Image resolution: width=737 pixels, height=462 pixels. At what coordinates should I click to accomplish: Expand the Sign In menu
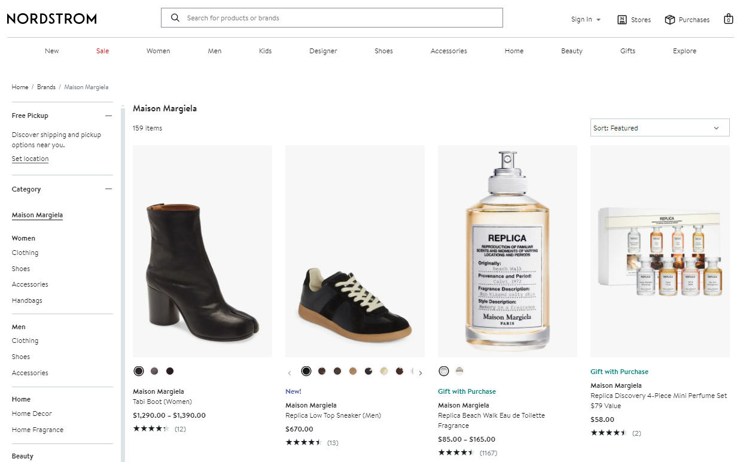pyautogui.click(x=586, y=20)
